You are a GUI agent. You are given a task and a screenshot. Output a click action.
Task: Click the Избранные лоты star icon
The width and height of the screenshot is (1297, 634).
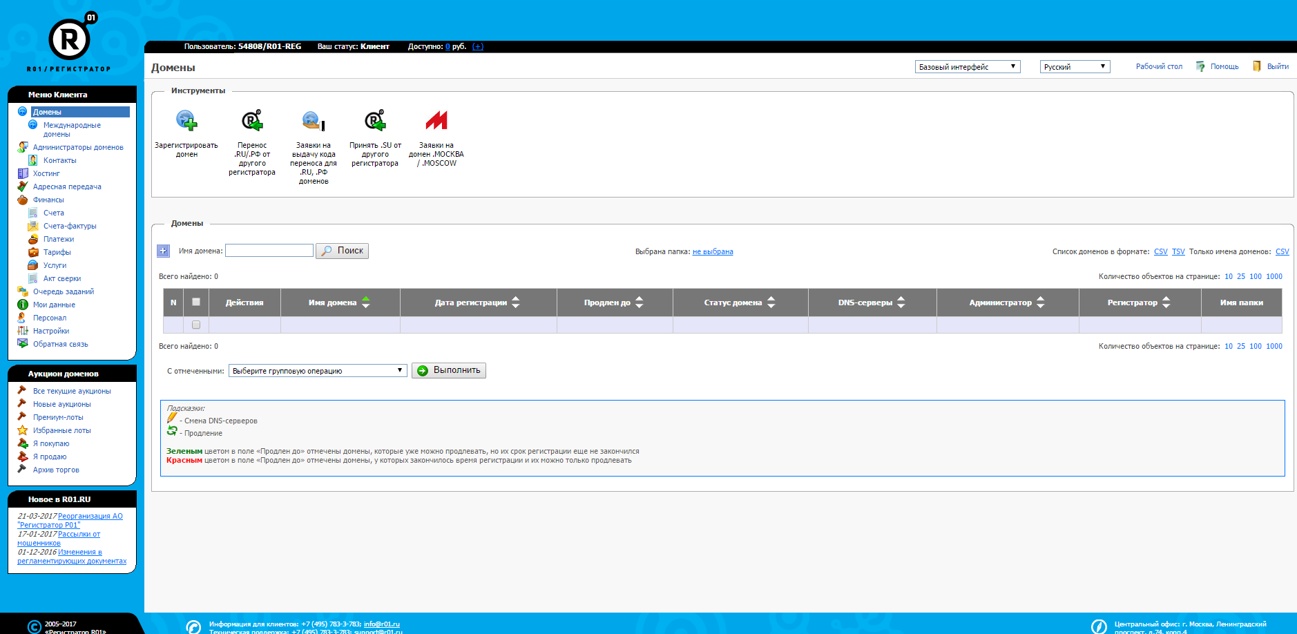tap(23, 430)
